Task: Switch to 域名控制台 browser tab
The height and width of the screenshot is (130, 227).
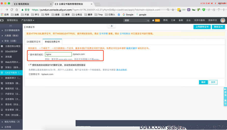Action: click(32, 4)
